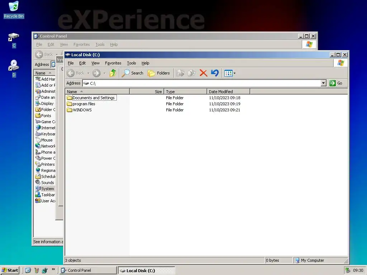Click the C drive desktop shortcut
The image size is (367, 275).
(x=14, y=40)
